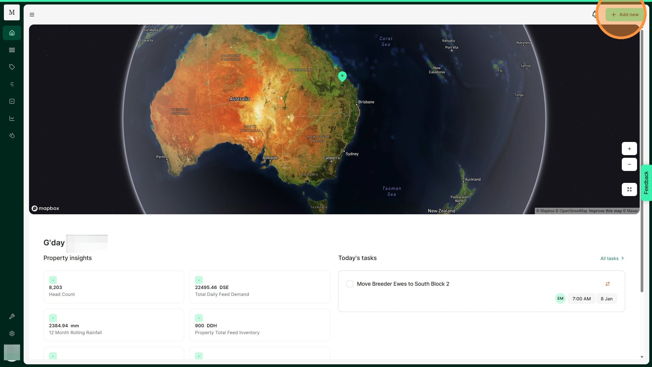The image size is (652, 367).
Task: Expand sidebar with hamburger menu
Action: [32, 15]
